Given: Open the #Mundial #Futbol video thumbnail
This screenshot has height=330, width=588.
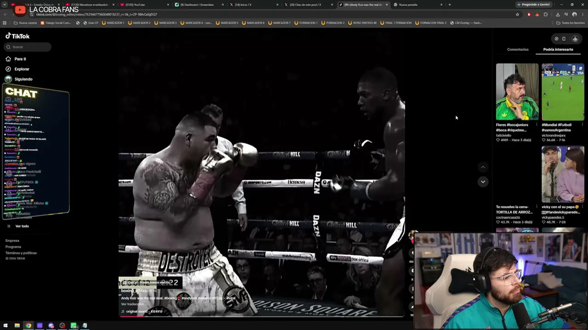Looking at the screenshot, I should click(563, 92).
